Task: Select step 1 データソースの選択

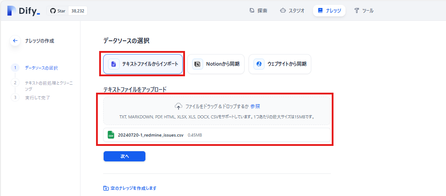Action: (34, 68)
